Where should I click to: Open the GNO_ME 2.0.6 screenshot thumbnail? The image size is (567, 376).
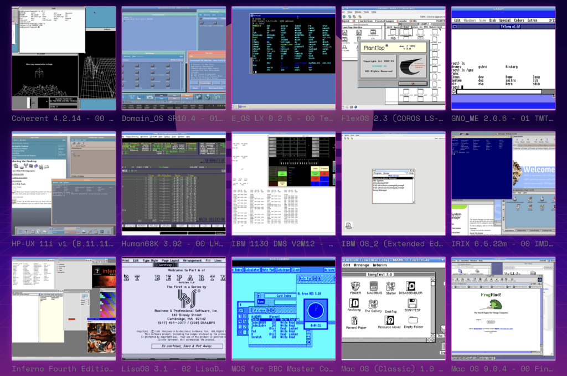pos(503,58)
